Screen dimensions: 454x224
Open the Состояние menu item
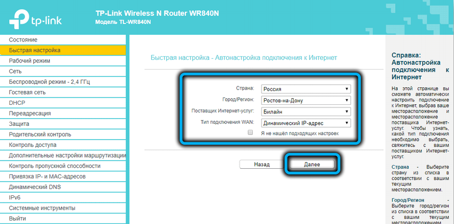coord(23,40)
